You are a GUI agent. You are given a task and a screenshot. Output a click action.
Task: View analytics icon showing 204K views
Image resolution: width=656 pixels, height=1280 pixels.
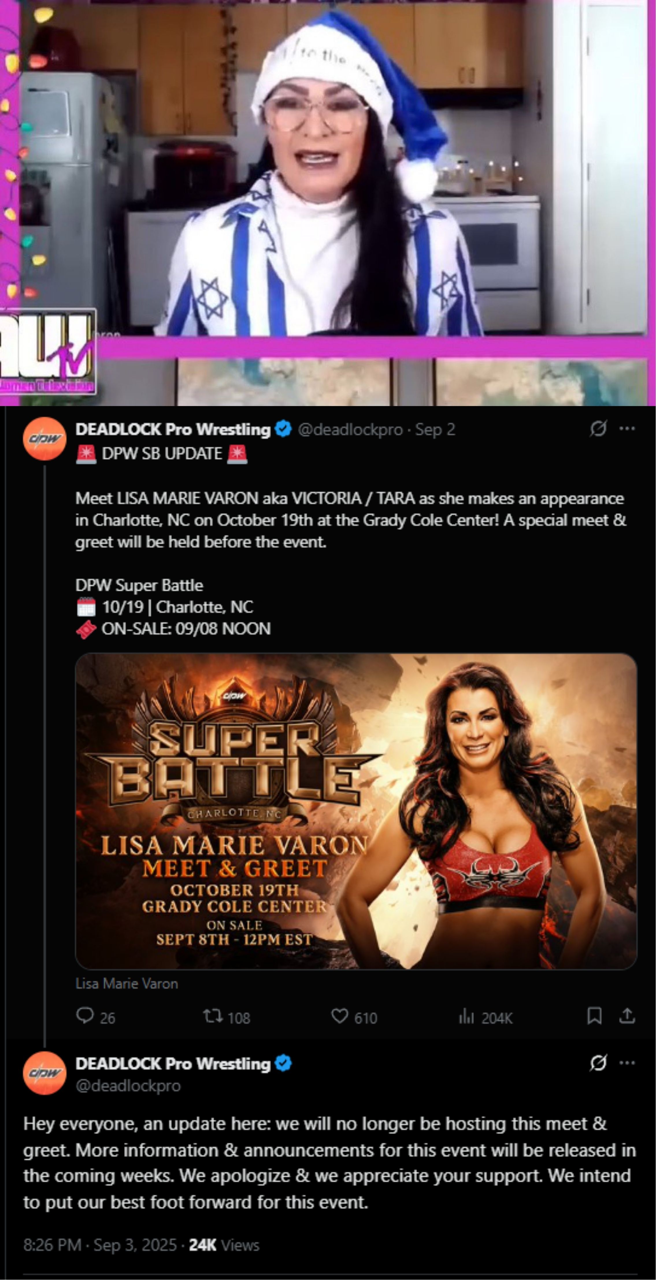pos(466,1017)
